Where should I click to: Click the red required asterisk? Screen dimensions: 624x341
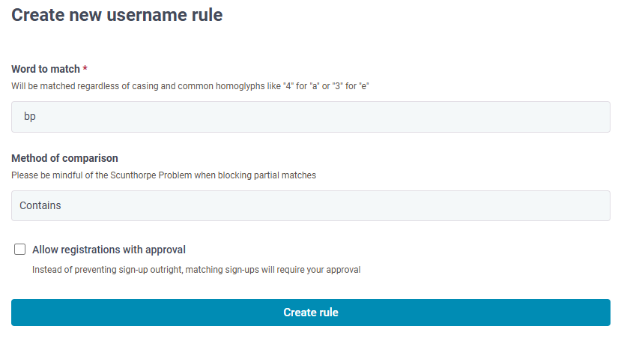[x=85, y=68]
